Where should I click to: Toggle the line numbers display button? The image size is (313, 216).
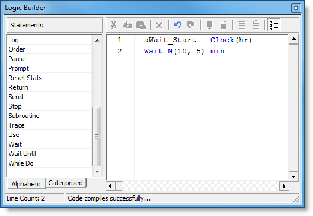274,25
